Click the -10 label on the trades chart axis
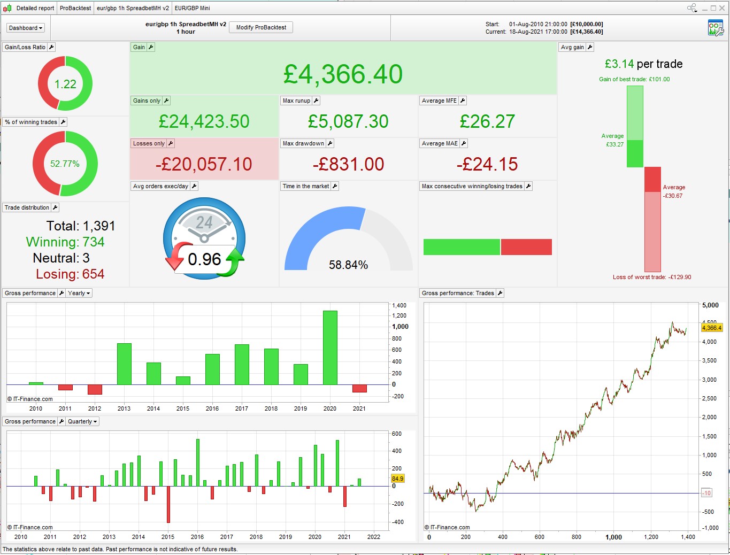 point(706,493)
